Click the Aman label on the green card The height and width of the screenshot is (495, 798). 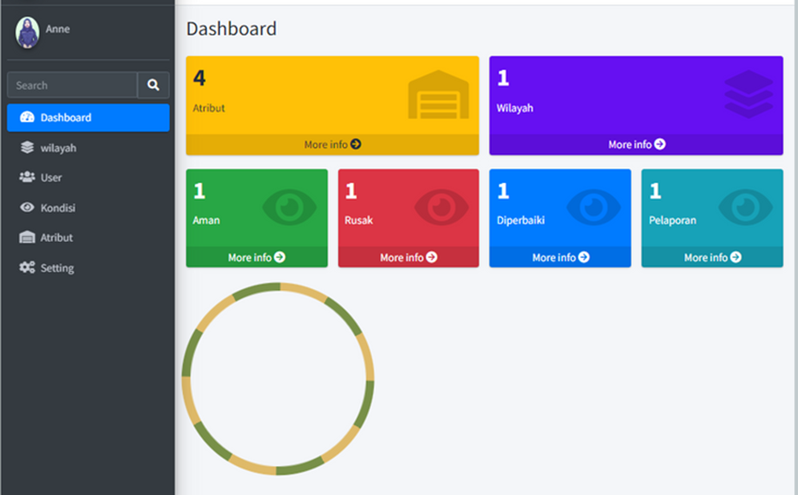pyautogui.click(x=206, y=221)
